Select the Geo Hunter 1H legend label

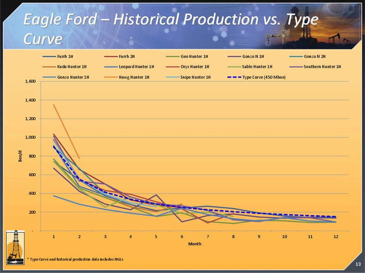click(x=194, y=56)
